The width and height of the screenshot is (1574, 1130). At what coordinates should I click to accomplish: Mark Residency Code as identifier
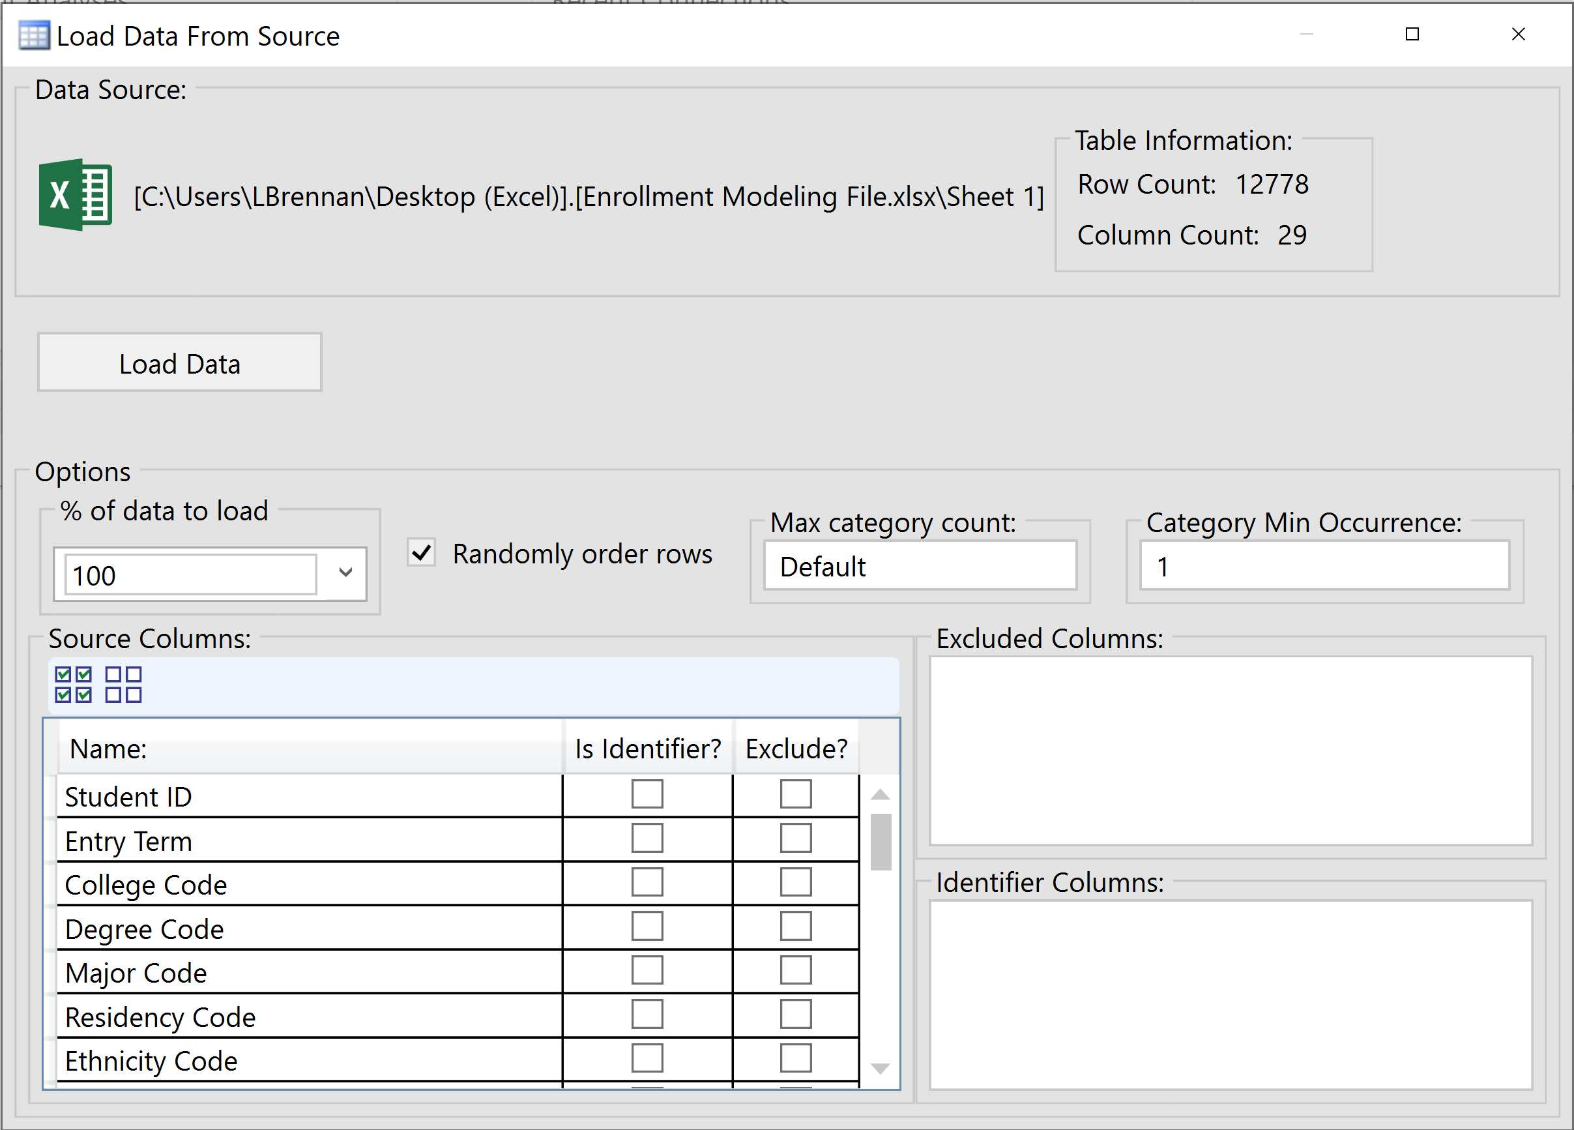click(647, 1014)
